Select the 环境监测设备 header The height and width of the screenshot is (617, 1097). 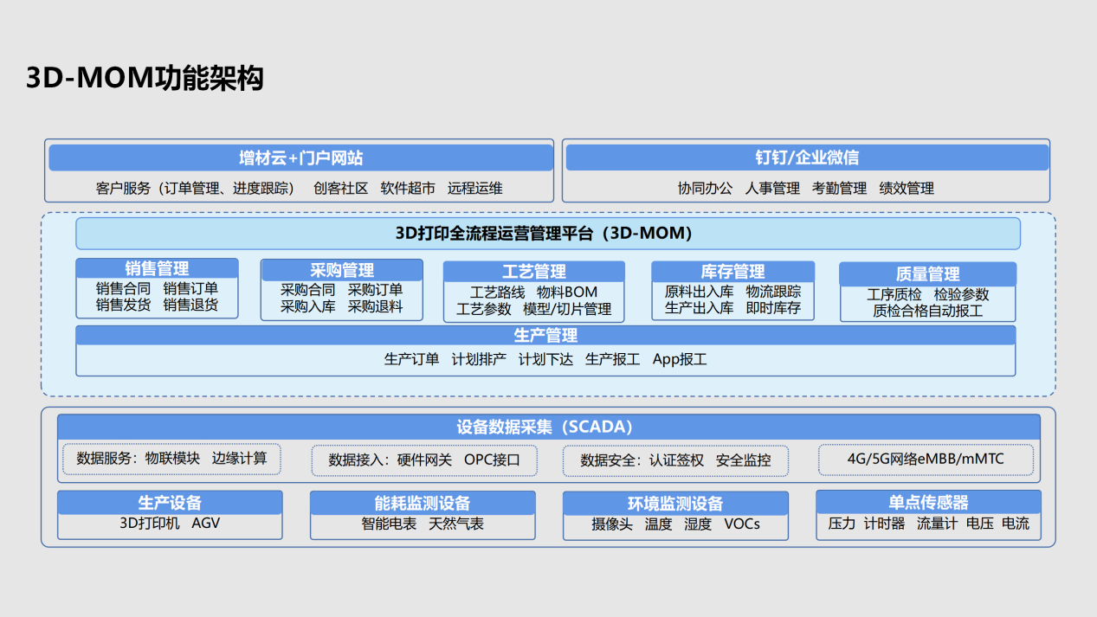coord(675,504)
